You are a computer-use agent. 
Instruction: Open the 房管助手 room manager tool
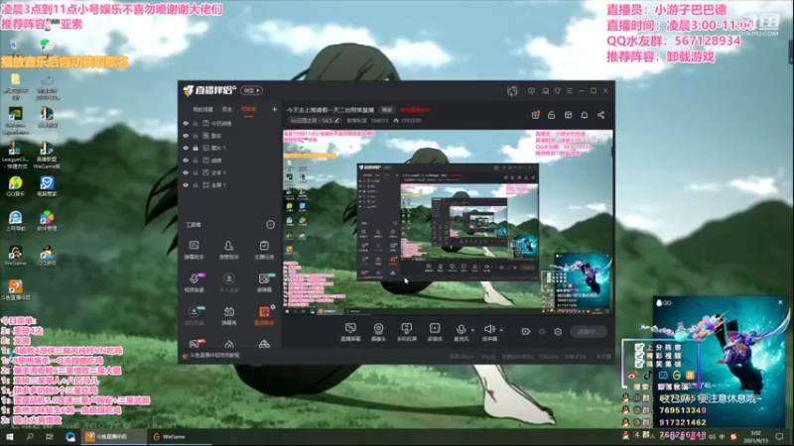[x=229, y=250]
